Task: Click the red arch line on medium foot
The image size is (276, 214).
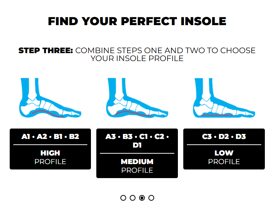Action: tap(133, 113)
